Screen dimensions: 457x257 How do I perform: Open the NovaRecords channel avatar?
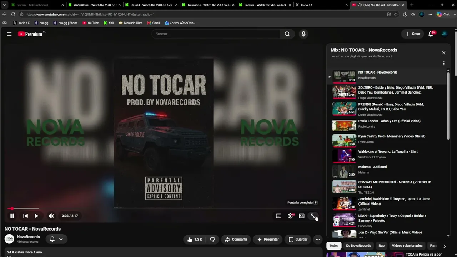coord(9,239)
